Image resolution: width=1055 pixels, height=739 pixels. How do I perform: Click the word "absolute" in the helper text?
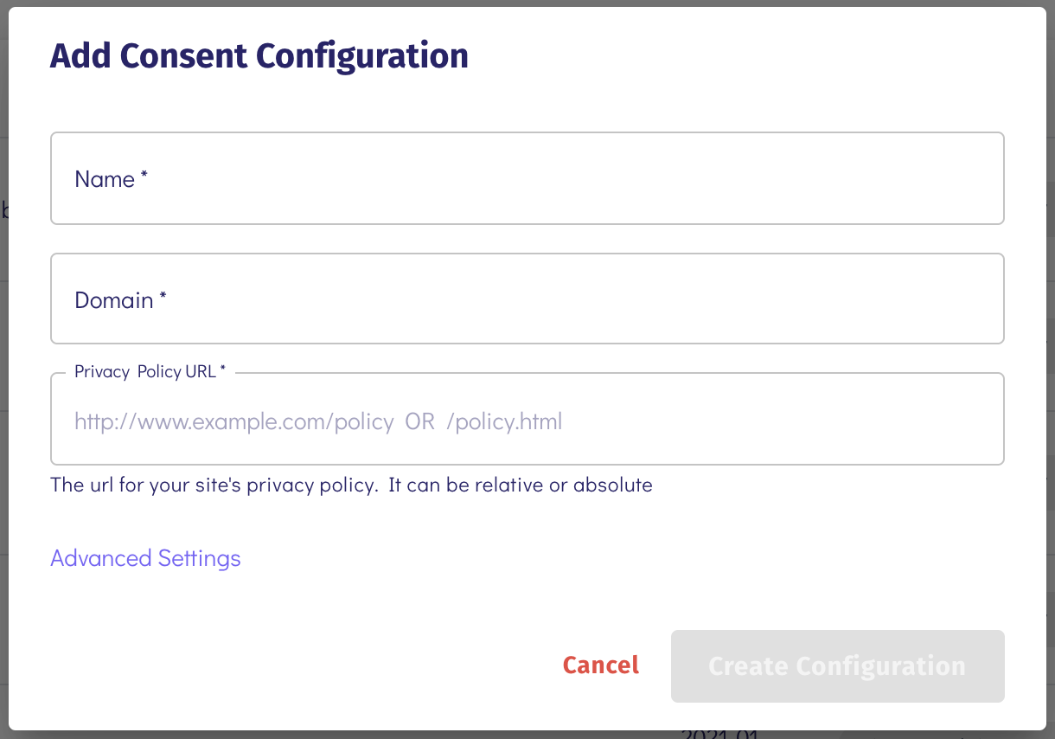click(612, 485)
